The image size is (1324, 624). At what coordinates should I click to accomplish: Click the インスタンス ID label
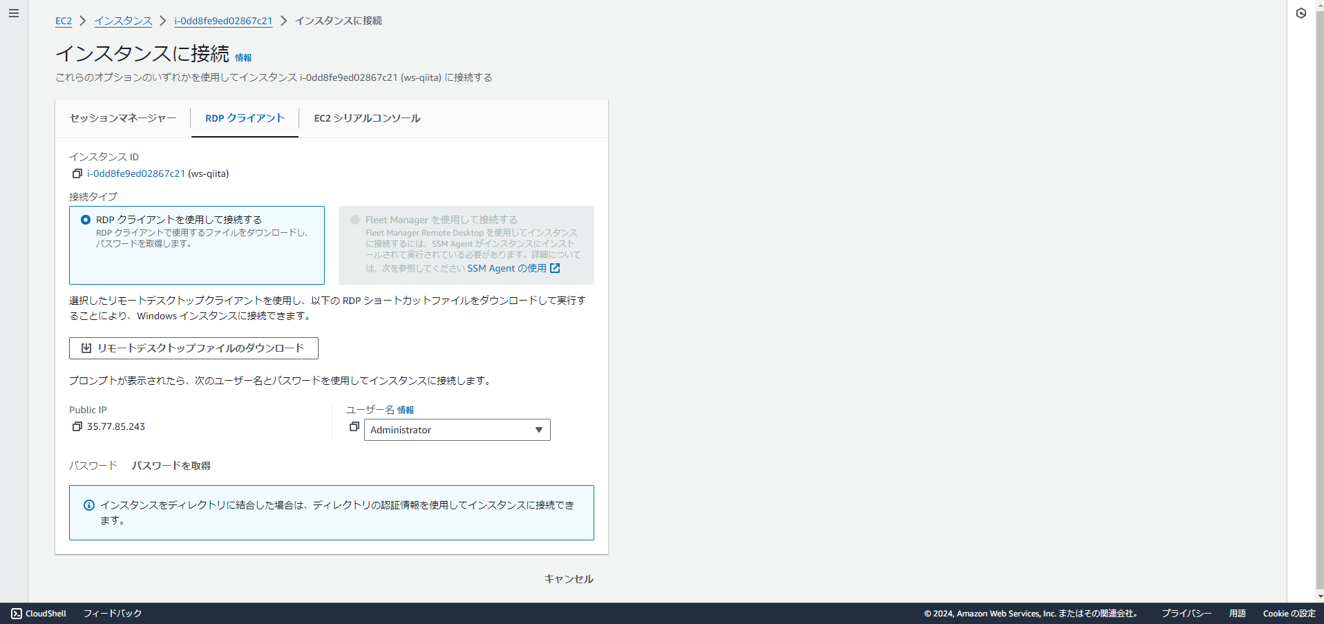coord(104,157)
